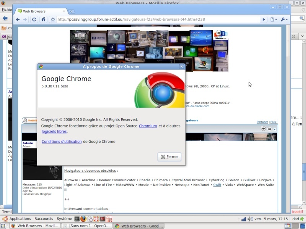Viewport: 306px width, 229px height.
Task: Open the dad user switcher
Action: tap(298, 219)
